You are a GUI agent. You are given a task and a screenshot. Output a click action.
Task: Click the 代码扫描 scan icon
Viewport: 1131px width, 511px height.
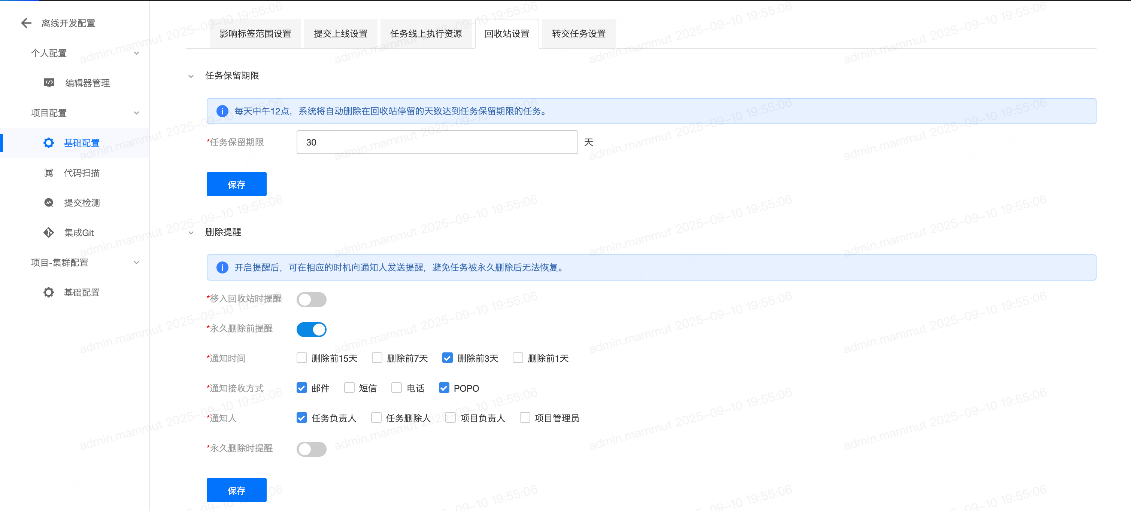click(x=49, y=172)
